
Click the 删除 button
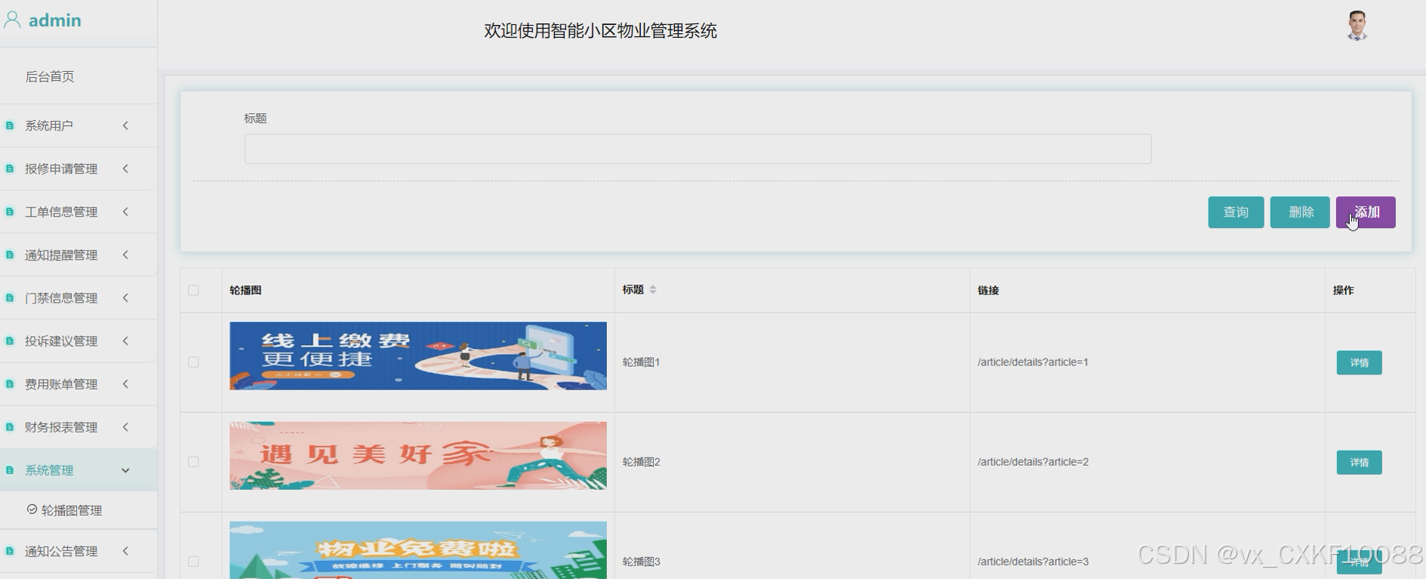(x=1300, y=212)
